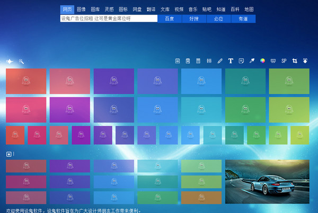Click the magic wand icon
The image size is (318, 213).
coord(21,61)
